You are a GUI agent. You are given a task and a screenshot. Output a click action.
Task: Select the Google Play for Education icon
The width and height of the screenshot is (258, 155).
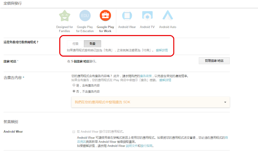(85, 16)
